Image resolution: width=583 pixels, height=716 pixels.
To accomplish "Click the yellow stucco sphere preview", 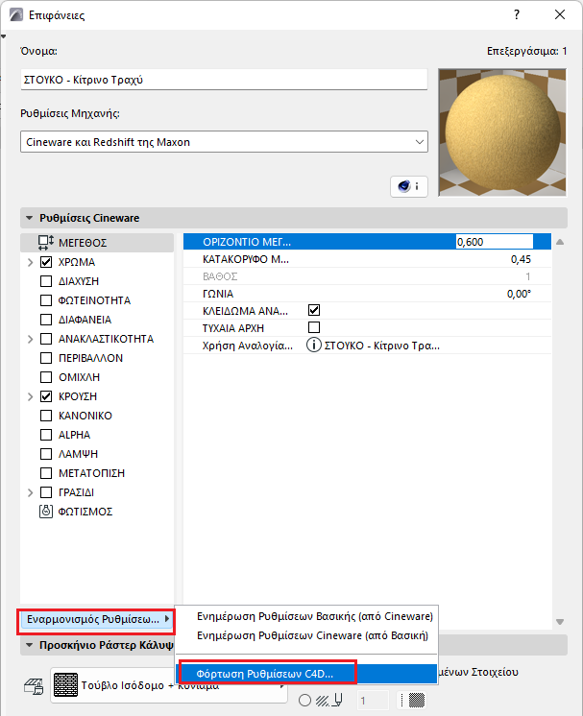I will 502,132.
